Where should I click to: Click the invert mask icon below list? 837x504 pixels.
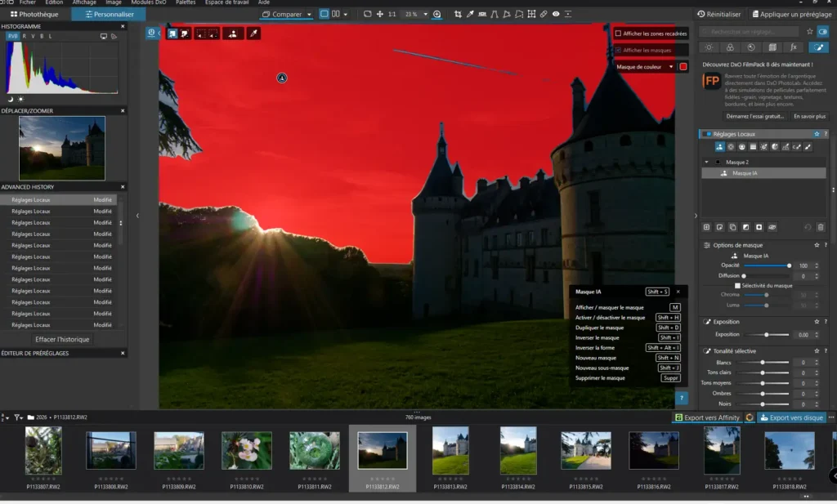click(x=745, y=227)
